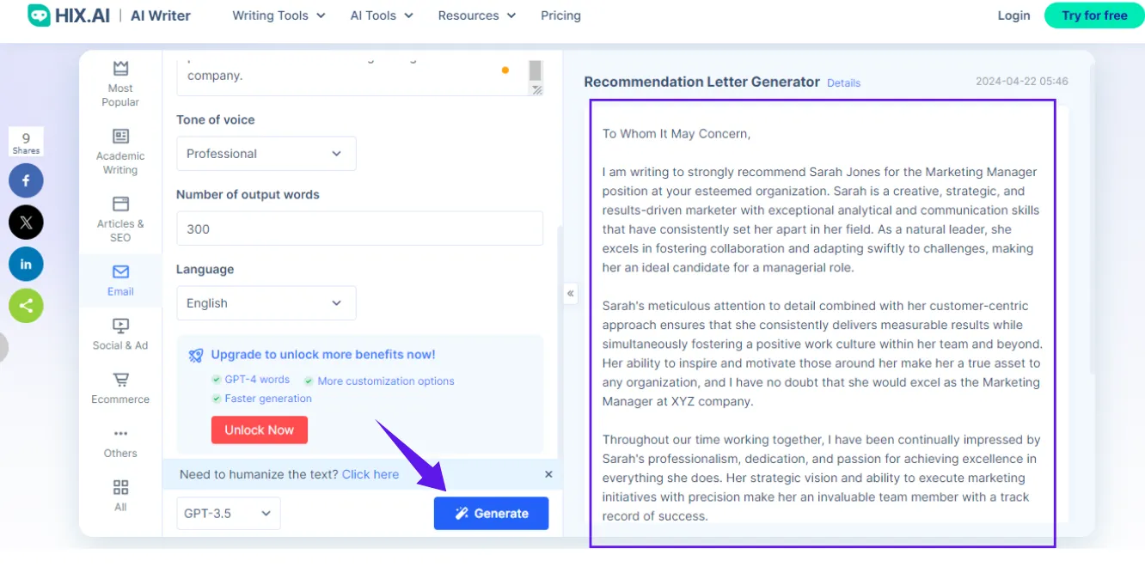1145x579 pixels.
Task: Show All tools via the grid icon
Action: [x=119, y=496]
